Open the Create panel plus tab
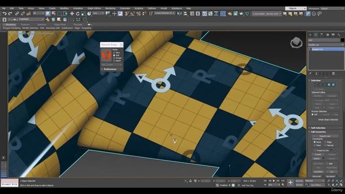The image size is (345, 194). tap(310, 34)
